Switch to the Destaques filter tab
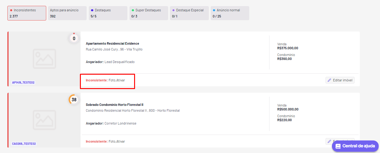 click(x=108, y=13)
